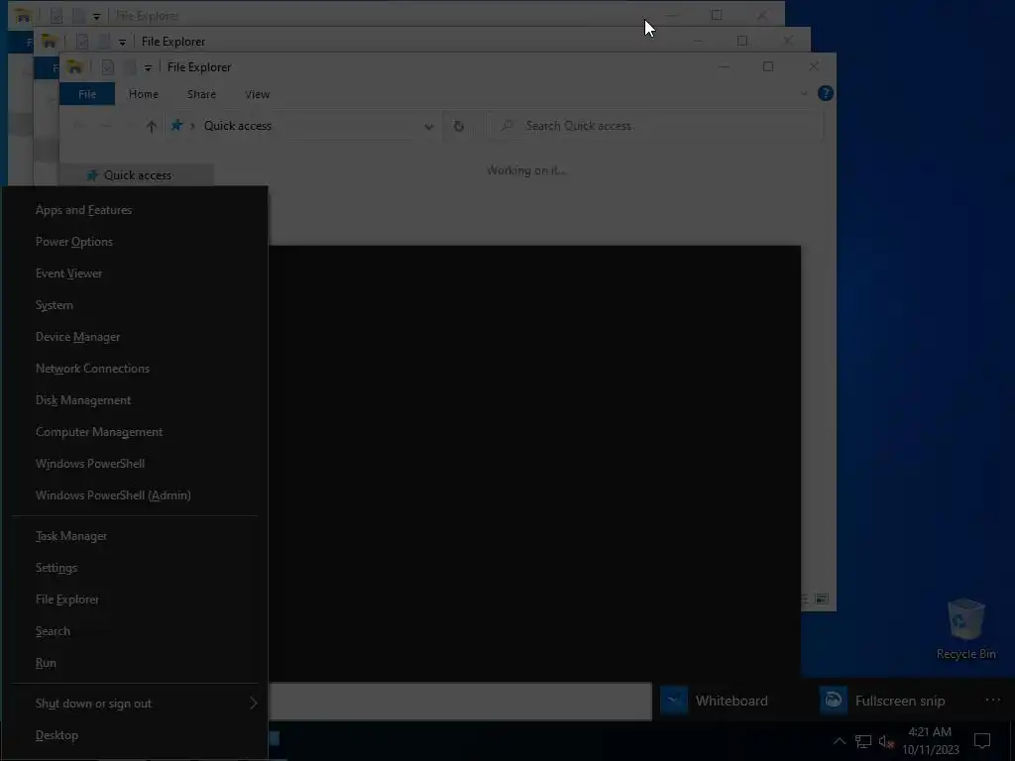
Task: Open the address bar history dropdown
Action: (428, 126)
